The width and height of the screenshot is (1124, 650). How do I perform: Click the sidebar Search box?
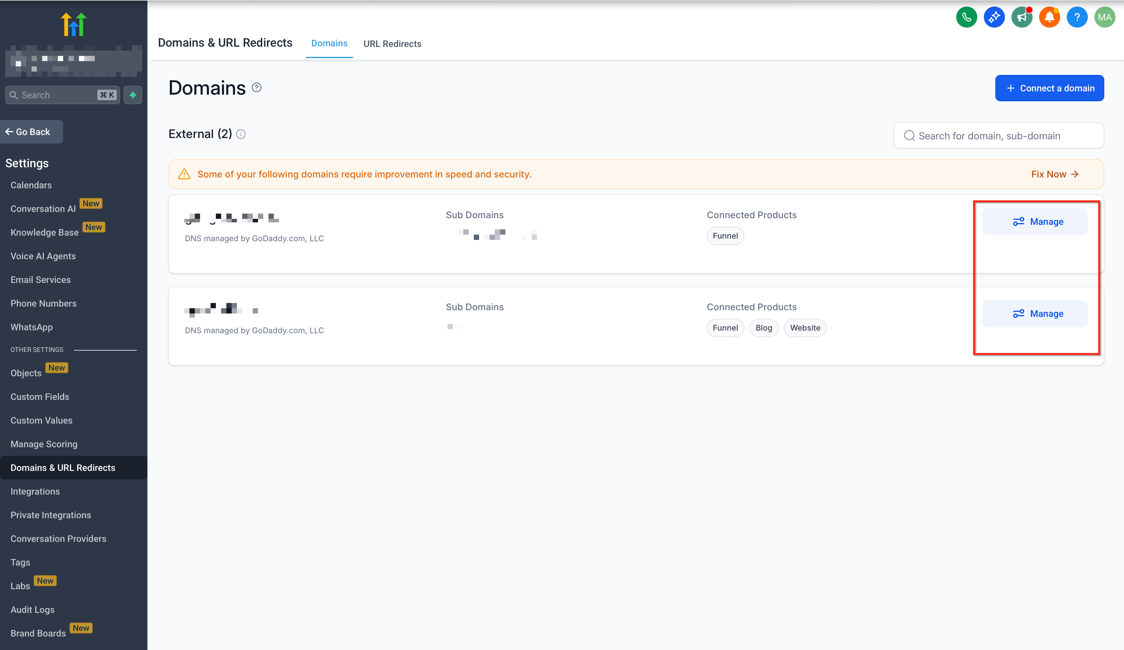coord(58,95)
